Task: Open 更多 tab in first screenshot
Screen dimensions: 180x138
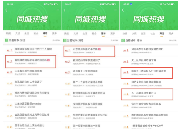Action: click(55, 33)
